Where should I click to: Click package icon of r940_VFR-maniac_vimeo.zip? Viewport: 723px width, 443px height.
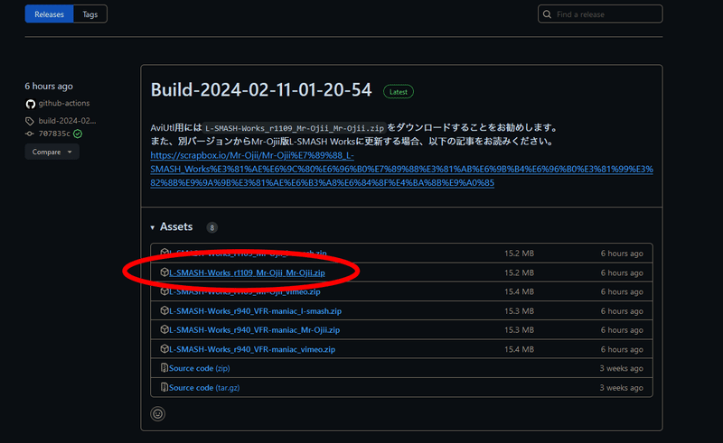click(164, 348)
